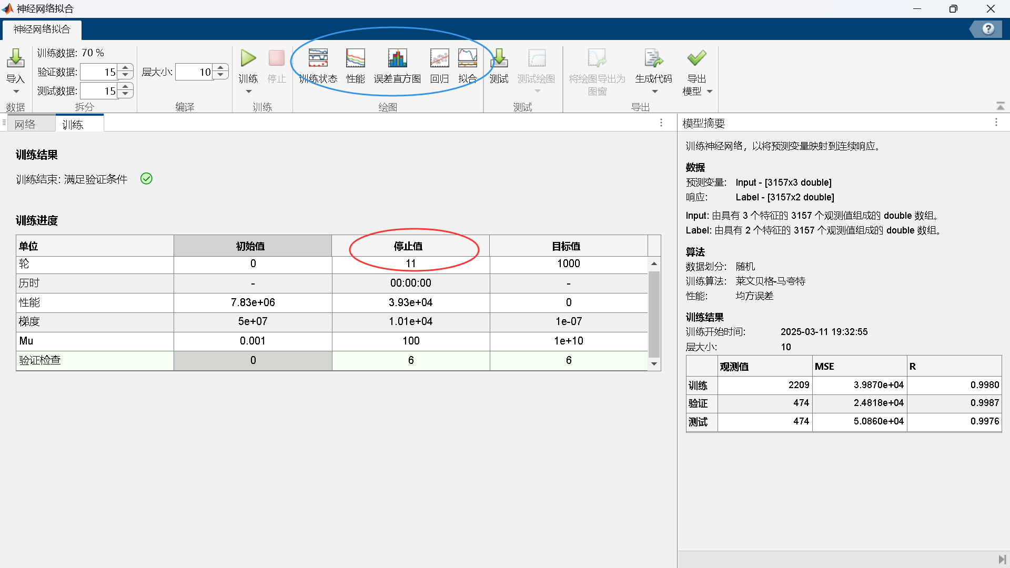Open the Performance (性能) plot icon

pyautogui.click(x=355, y=58)
